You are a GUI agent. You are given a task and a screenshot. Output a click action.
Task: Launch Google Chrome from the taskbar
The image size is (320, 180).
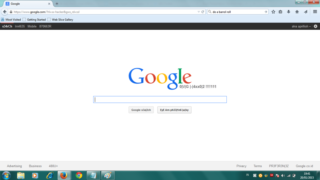point(79,175)
